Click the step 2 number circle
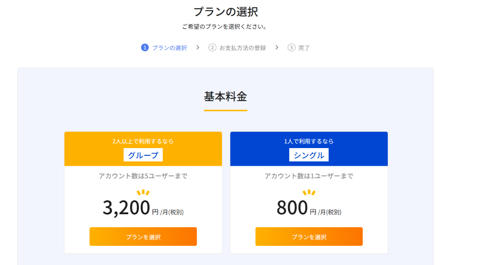The width and height of the screenshot is (492, 265). pyautogui.click(x=212, y=48)
